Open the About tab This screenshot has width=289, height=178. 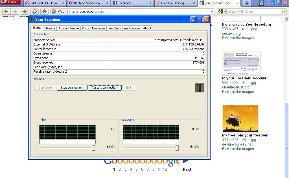(147, 28)
